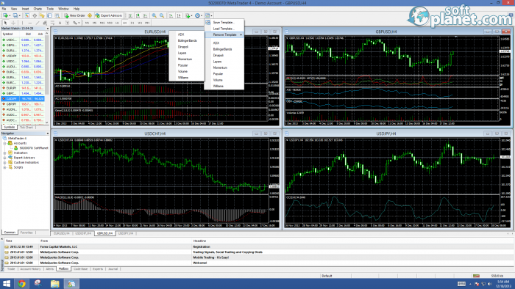Toggle the M30 timeframe button

(110, 23)
